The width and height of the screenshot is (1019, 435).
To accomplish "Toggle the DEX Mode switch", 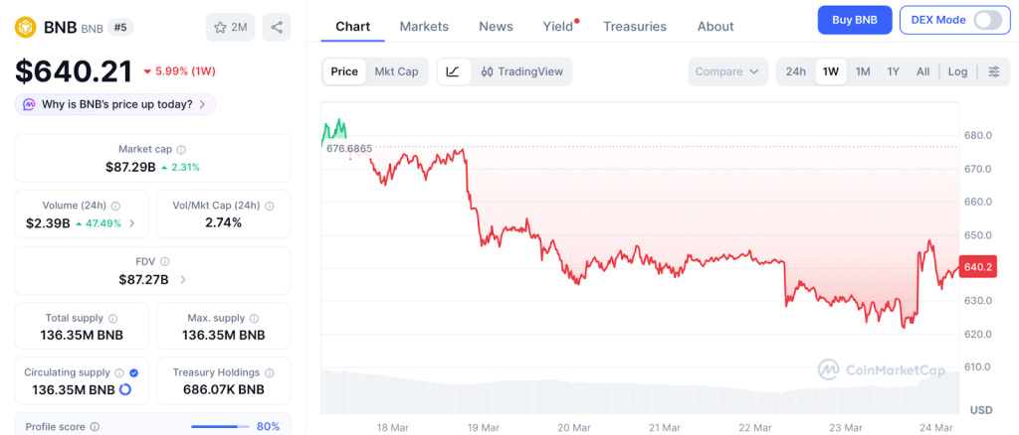I will tap(985, 20).
